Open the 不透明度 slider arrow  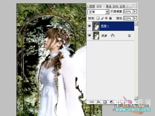pos(135,11)
